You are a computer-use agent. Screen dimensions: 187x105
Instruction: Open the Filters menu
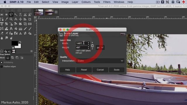tap(107, 2)
